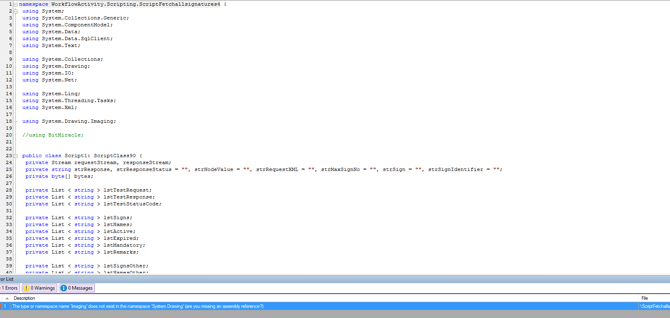Toggle the 0 Warnings filter

tap(39, 288)
